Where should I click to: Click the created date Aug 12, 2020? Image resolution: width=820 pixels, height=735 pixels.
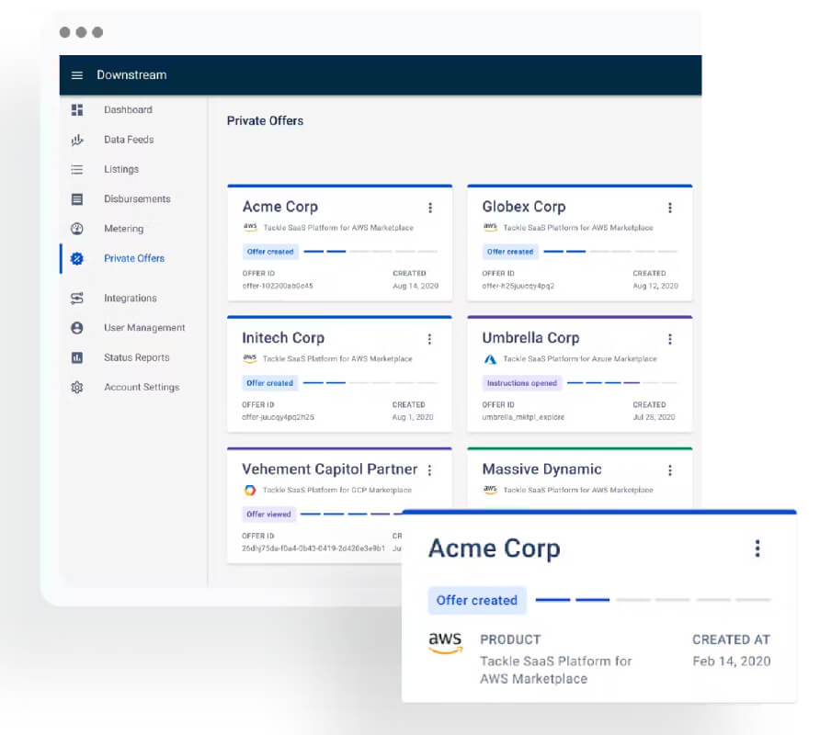click(x=655, y=286)
